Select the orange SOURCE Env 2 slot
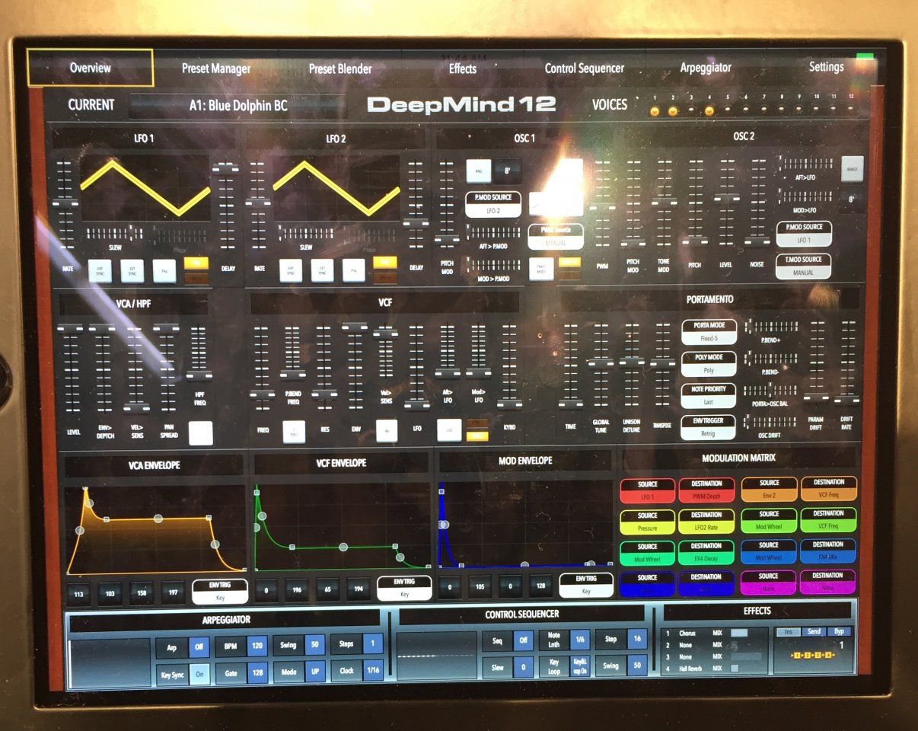The height and width of the screenshot is (731, 918). pos(769,490)
